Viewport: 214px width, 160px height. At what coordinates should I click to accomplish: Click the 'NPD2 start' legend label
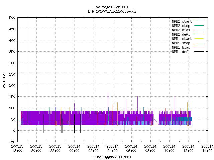tap(182, 21)
